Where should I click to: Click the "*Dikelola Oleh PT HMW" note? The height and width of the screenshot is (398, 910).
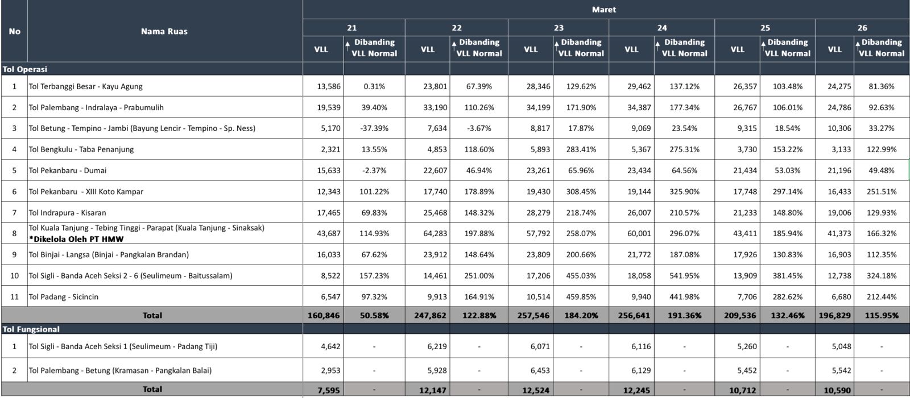tap(76, 239)
